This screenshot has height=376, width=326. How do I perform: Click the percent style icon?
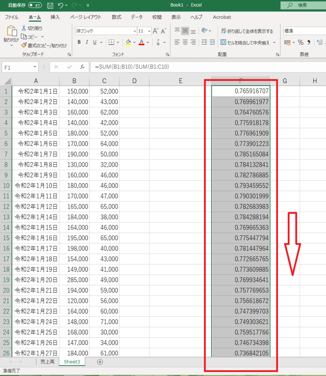(300, 43)
